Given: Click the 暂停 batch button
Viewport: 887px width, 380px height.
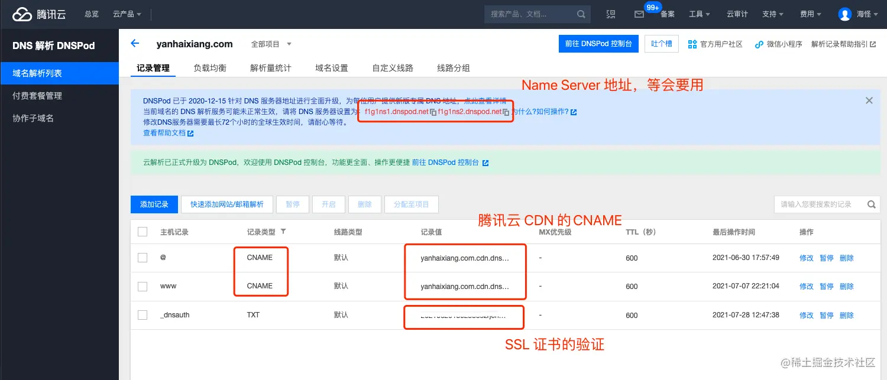Looking at the screenshot, I should 293,204.
